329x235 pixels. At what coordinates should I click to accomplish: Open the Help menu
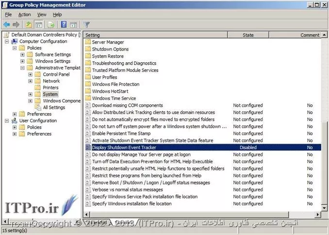click(x=57, y=15)
